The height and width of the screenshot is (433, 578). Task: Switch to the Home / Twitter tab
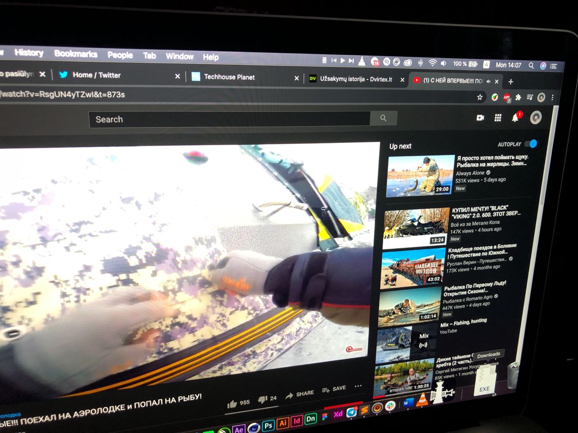pos(117,75)
